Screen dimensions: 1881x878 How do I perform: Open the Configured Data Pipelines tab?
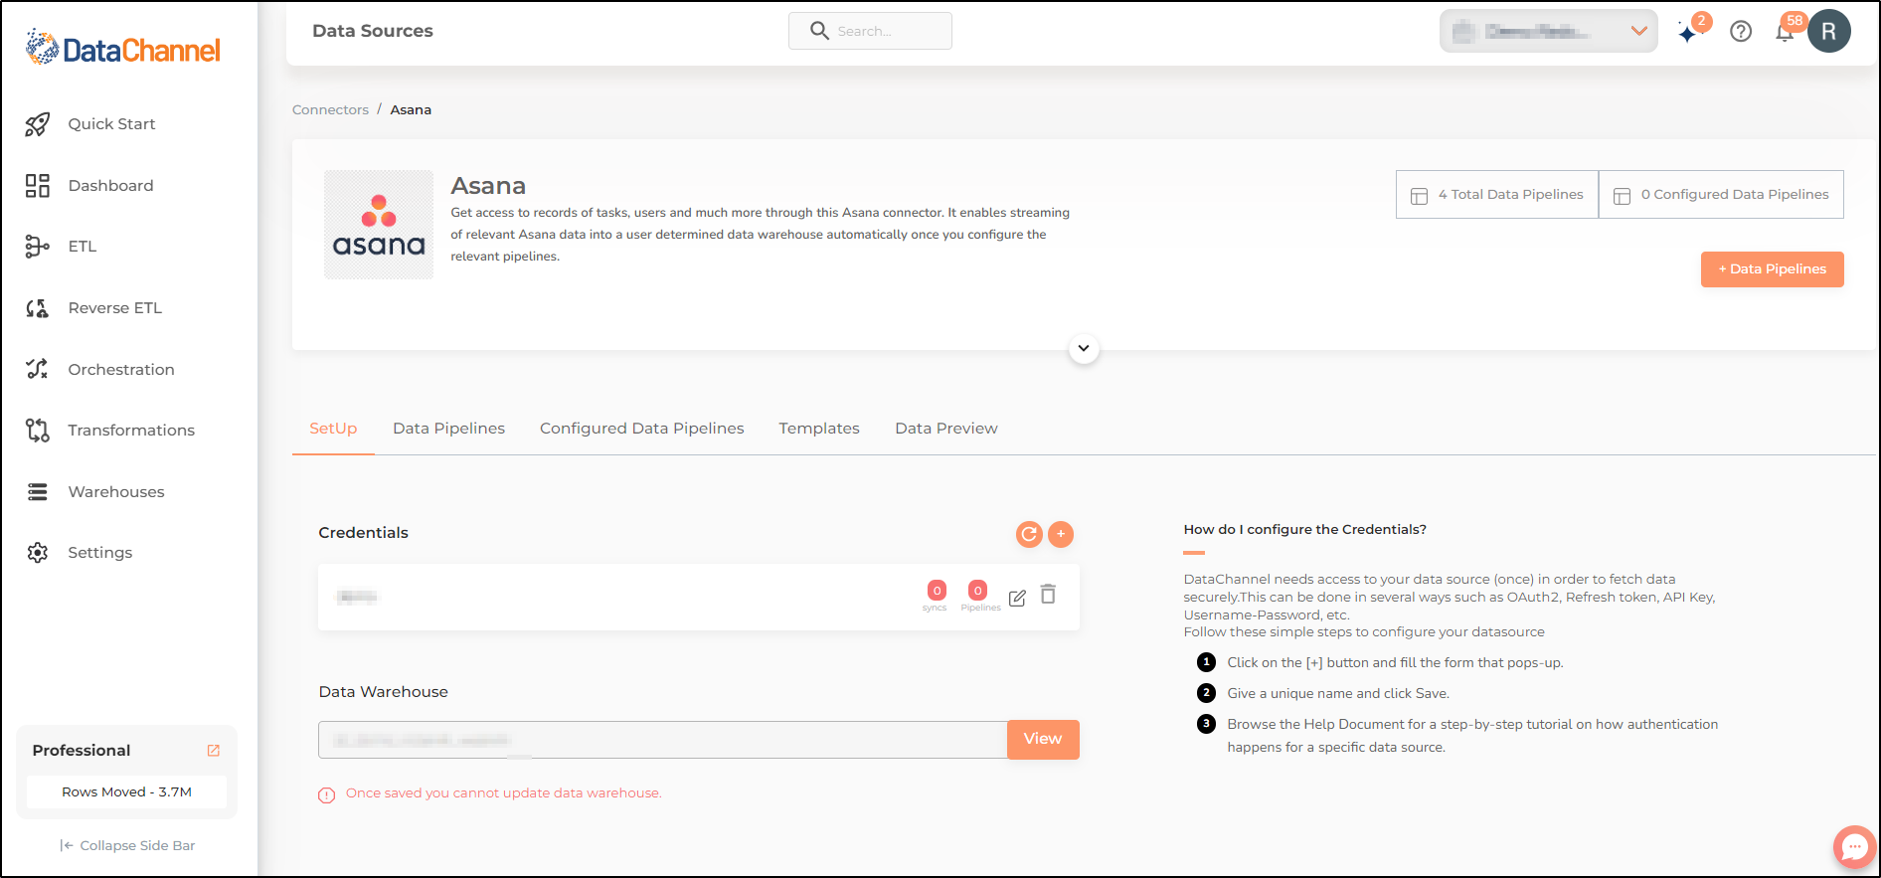(x=641, y=429)
